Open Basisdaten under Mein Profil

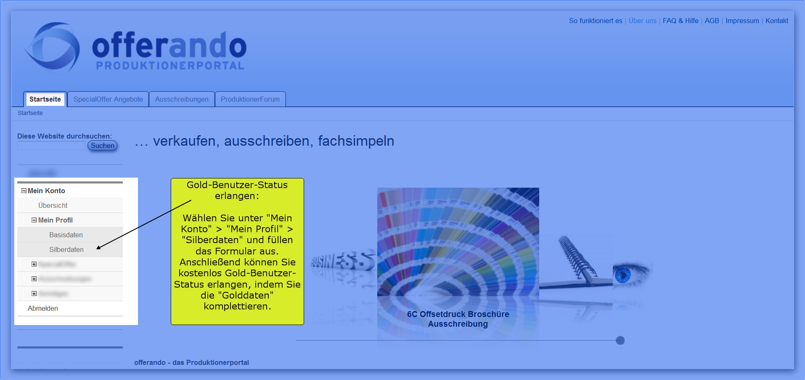(x=66, y=235)
